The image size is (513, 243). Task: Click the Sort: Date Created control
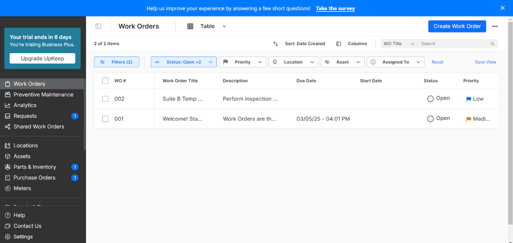point(300,44)
